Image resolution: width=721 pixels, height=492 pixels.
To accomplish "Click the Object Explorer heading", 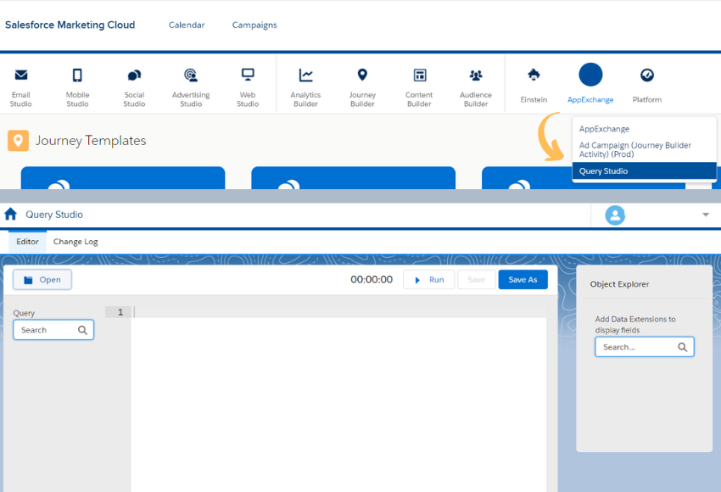I will [x=619, y=284].
